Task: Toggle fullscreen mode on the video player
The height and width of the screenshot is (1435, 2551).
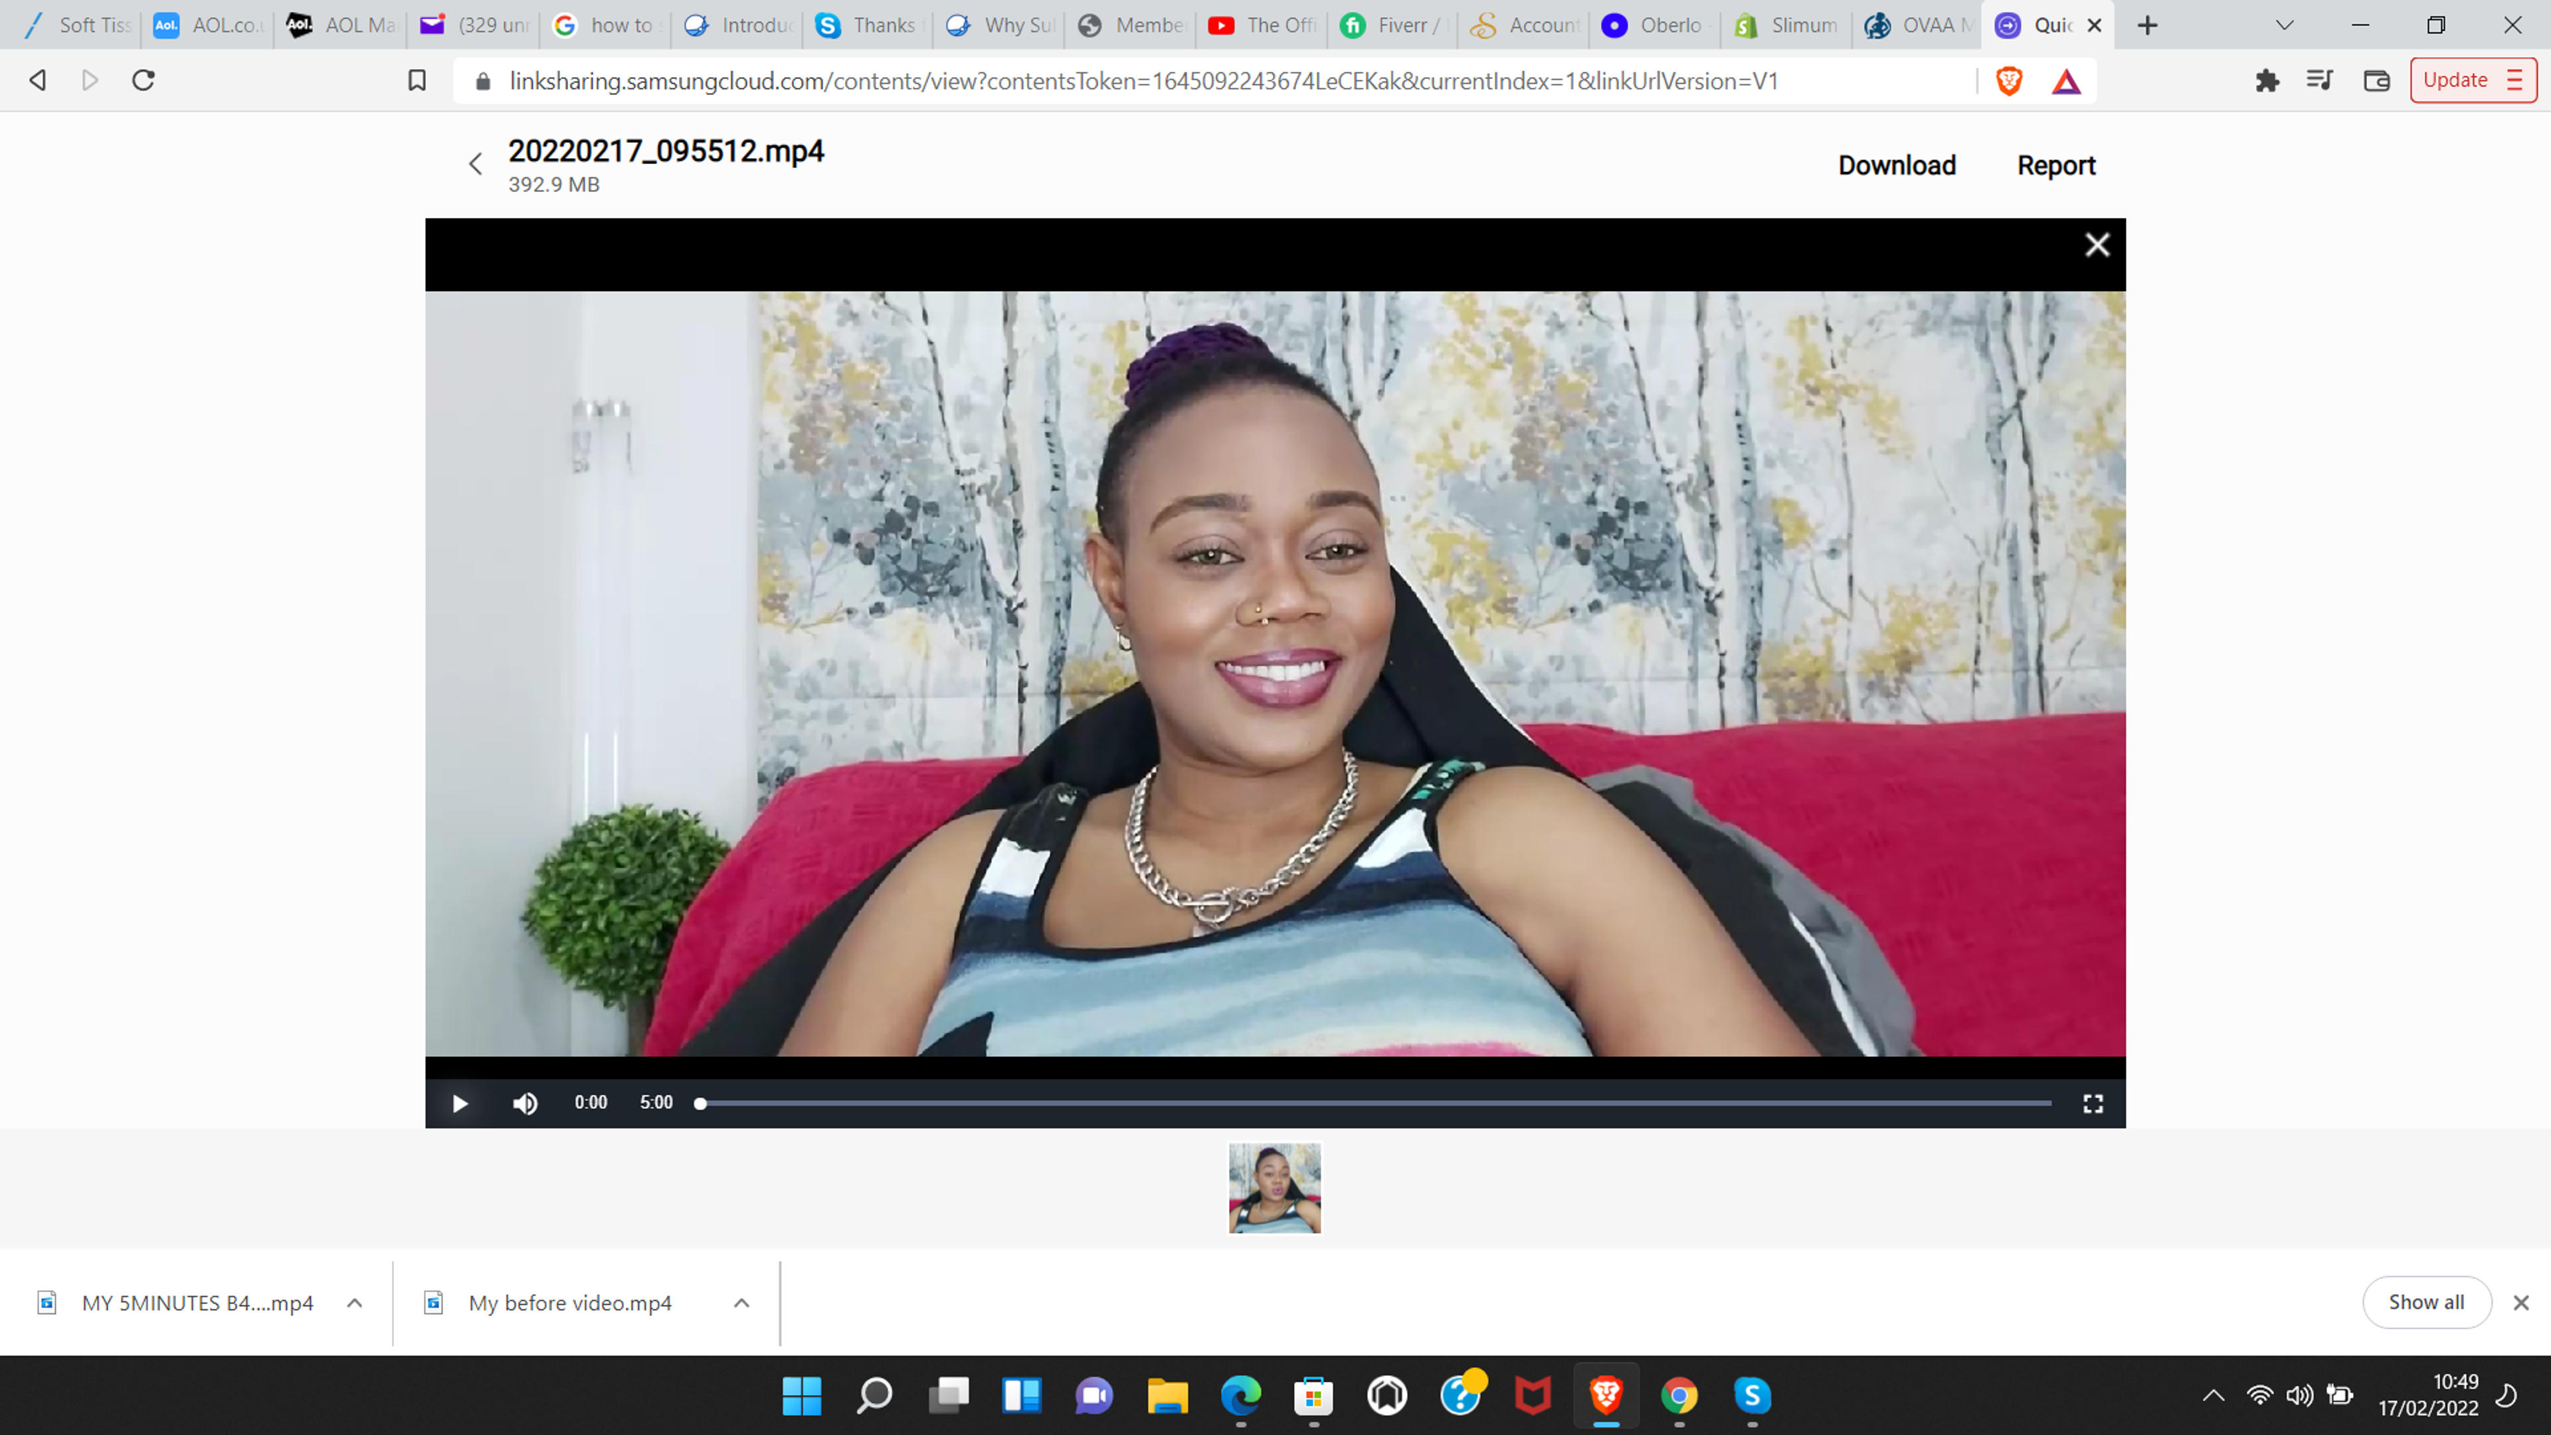Action: pyautogui.click(x=2093, y=1103)
